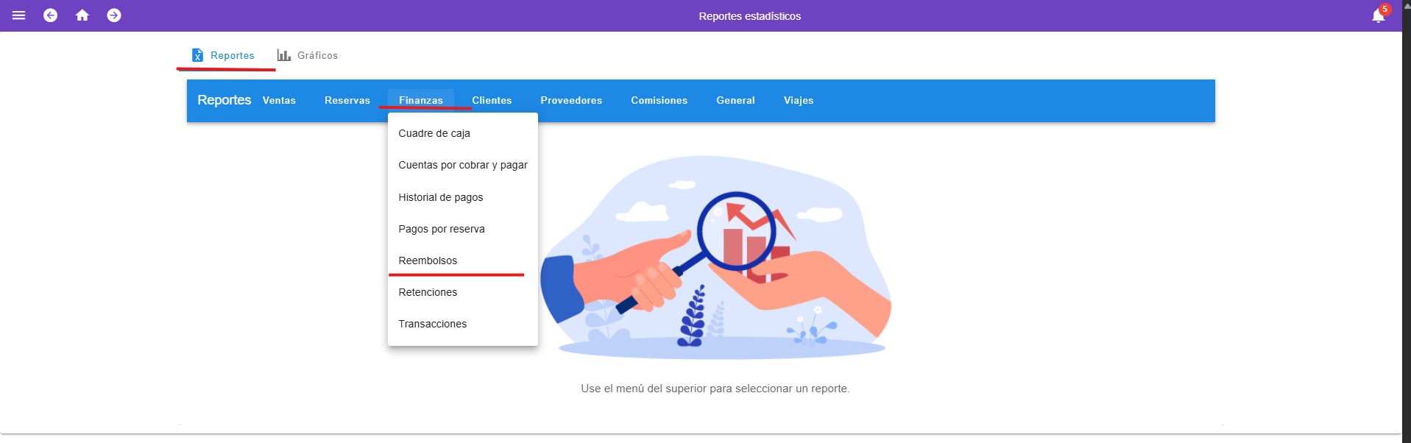Go to the home icon
Screen dimensions: 1411x443
82,15
